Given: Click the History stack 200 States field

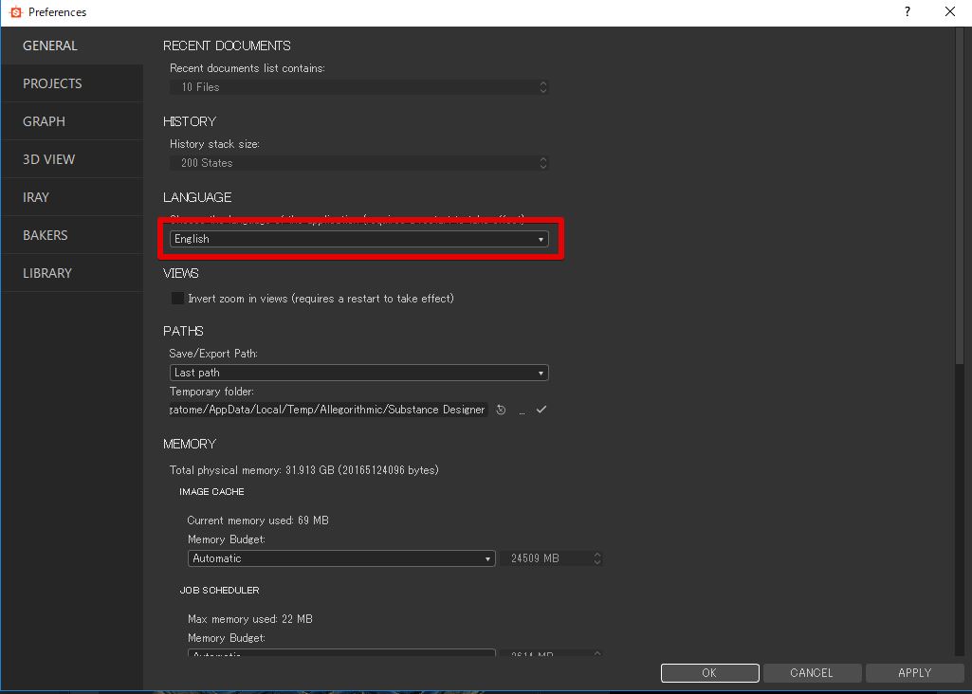Looking at the screenshot, I should [x=358, y=163].
